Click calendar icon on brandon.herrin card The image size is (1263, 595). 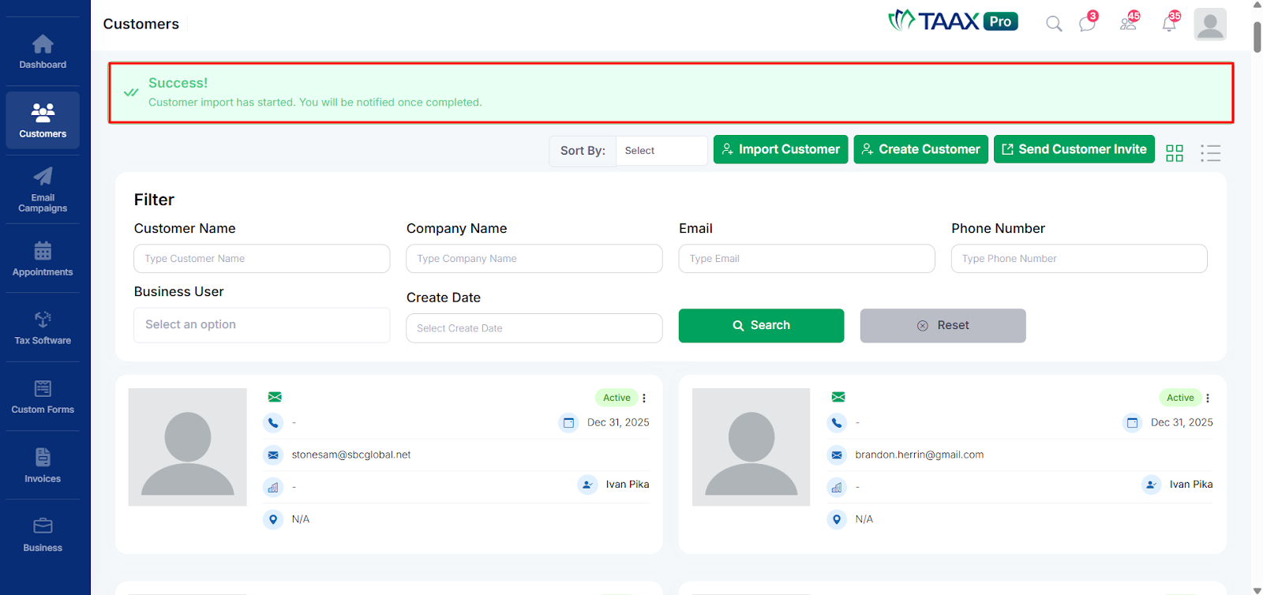(1132, 423)
